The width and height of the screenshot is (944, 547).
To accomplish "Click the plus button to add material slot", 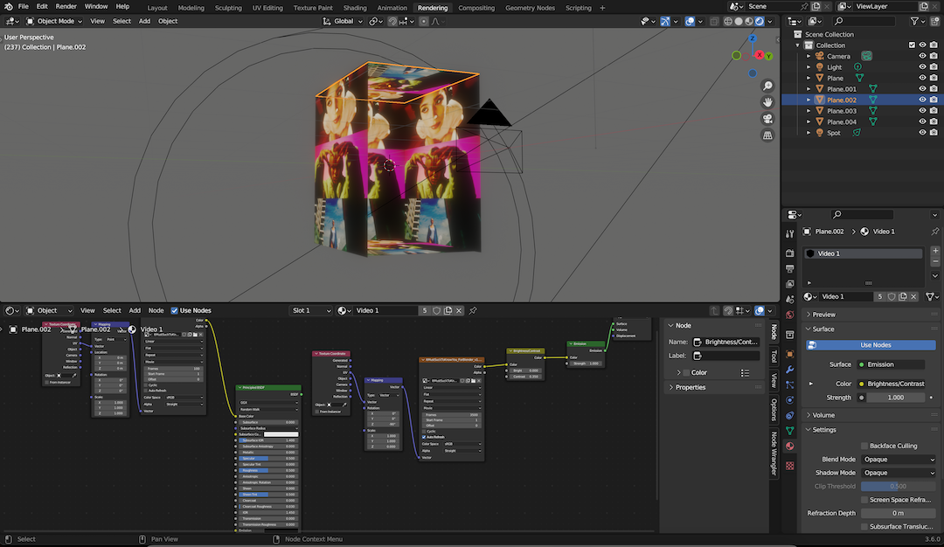I will [935, 251].
